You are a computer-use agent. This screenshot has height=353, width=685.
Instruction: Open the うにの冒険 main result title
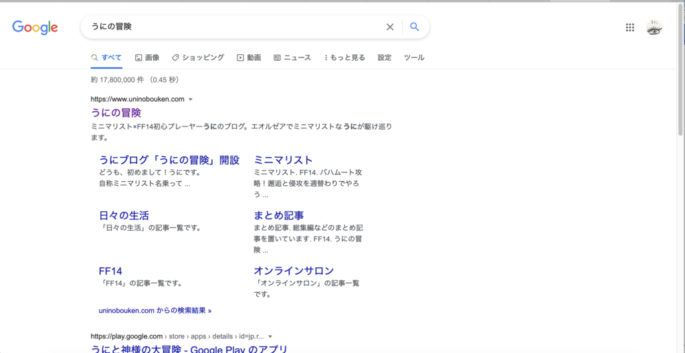point(116,112)
